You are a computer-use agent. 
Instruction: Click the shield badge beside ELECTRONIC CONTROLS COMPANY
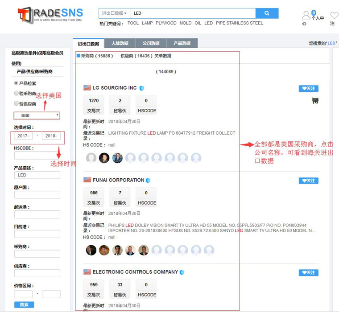click(x=182, y=272)
